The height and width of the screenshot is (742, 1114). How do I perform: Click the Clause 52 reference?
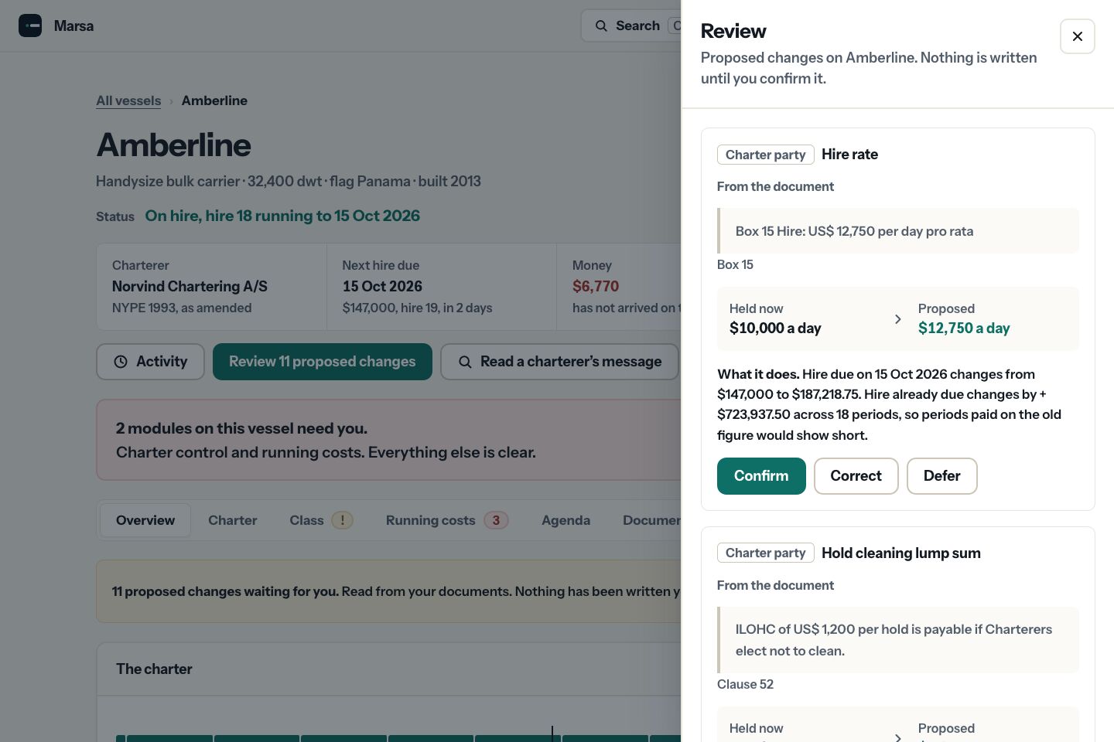[x=745, y=684]
